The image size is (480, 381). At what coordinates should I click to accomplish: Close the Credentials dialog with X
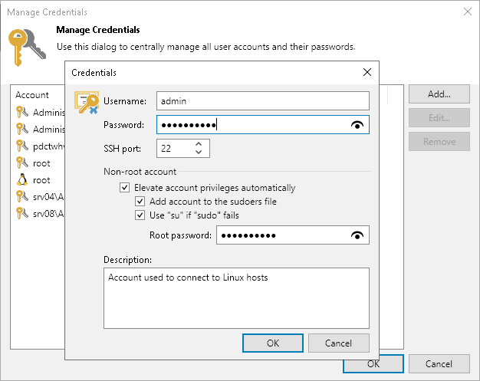tap(367, 73)
